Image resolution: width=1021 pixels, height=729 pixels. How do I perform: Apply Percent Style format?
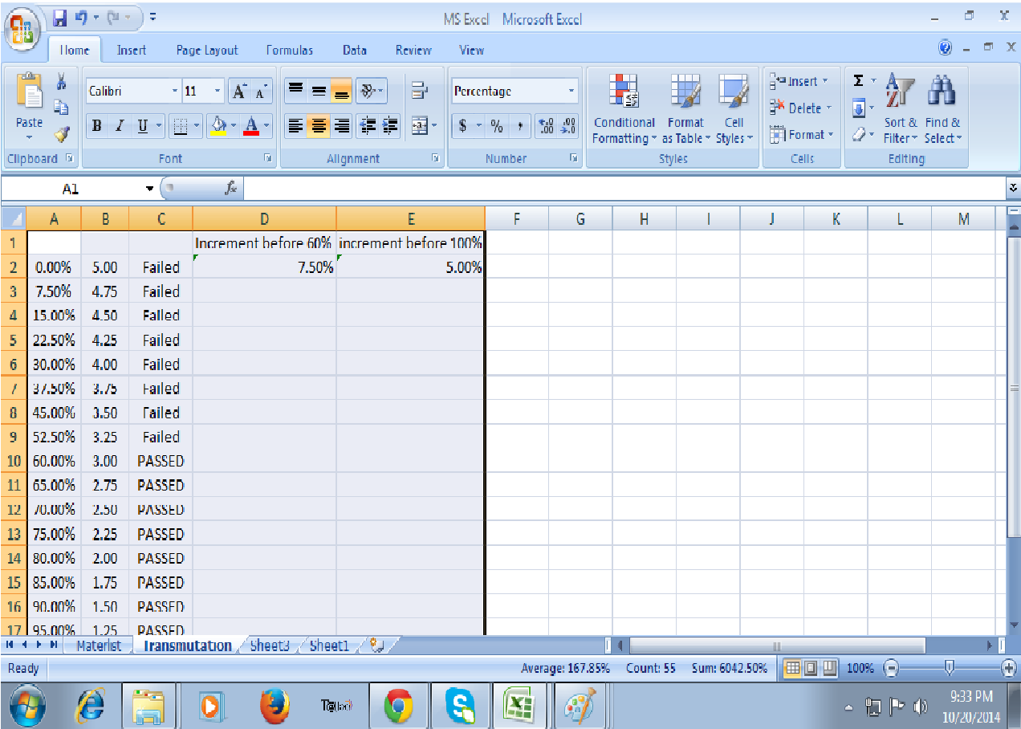click(497, 125)
